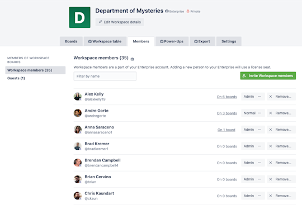This screenshot has height=205, width=302.
Task: Click the Private lock icon
Action: click(188, 11)
